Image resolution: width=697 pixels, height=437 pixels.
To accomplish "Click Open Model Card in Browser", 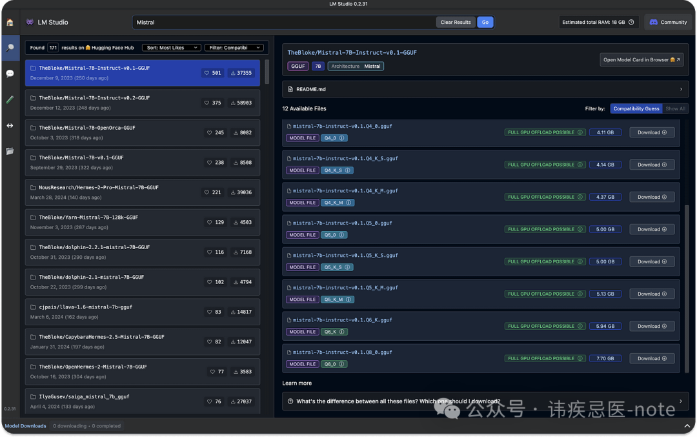I will point(641,59).
